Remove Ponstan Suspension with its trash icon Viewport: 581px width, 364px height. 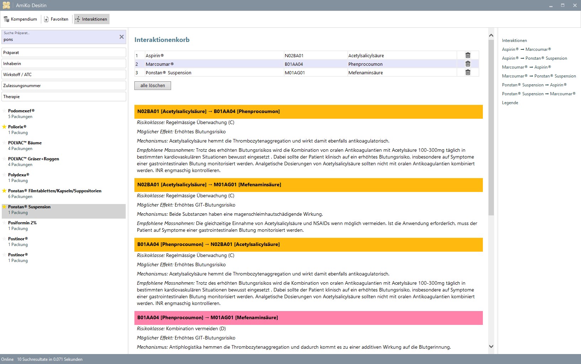coord(468,72)
